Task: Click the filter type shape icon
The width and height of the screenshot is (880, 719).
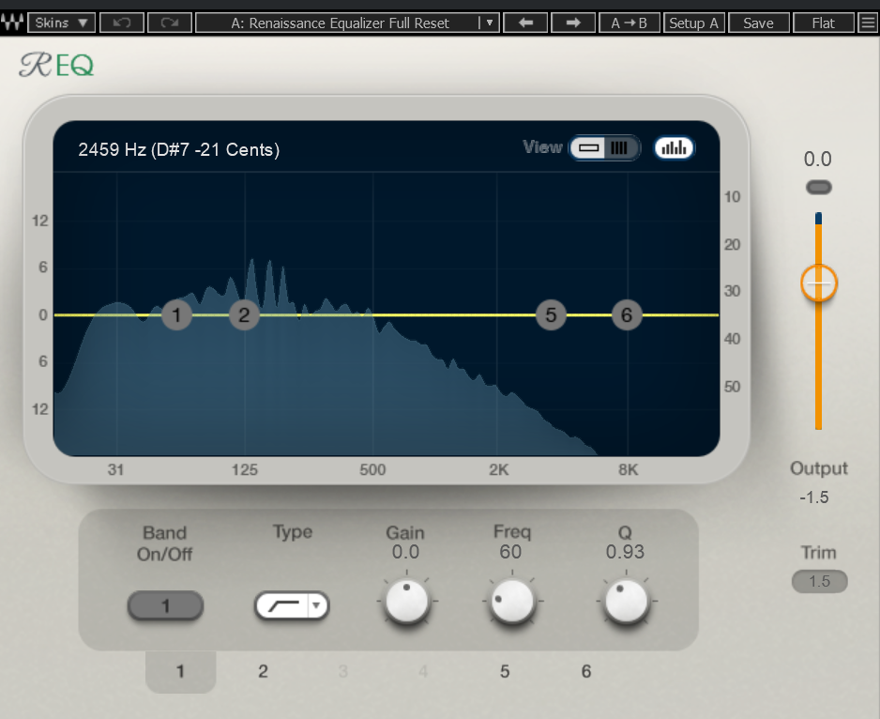Action: tap(283, 606)
